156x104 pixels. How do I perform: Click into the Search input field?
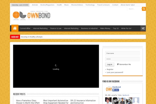[x=134, y=9]
